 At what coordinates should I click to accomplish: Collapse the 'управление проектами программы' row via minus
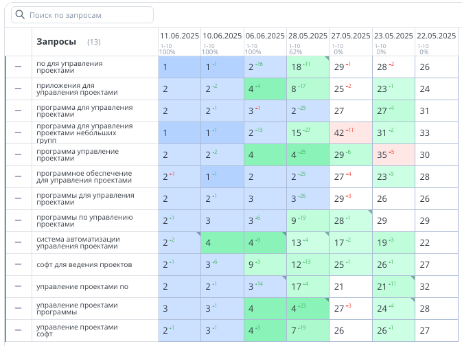point(19,308)
